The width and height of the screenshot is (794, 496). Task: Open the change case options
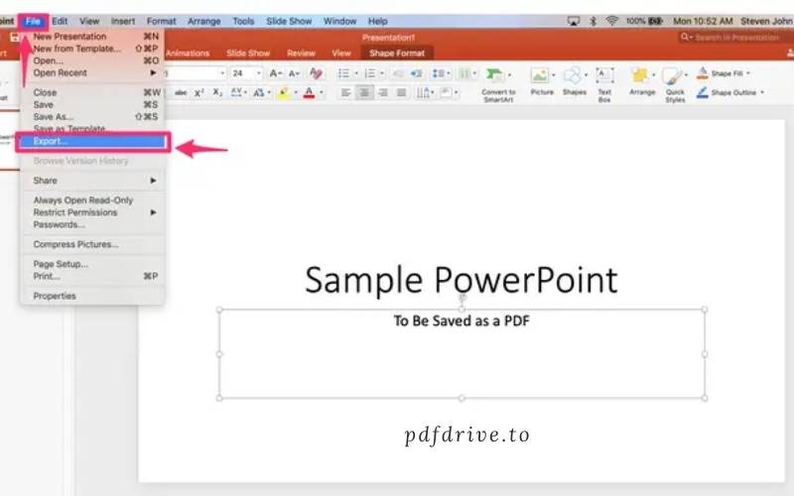coord(259,92)
